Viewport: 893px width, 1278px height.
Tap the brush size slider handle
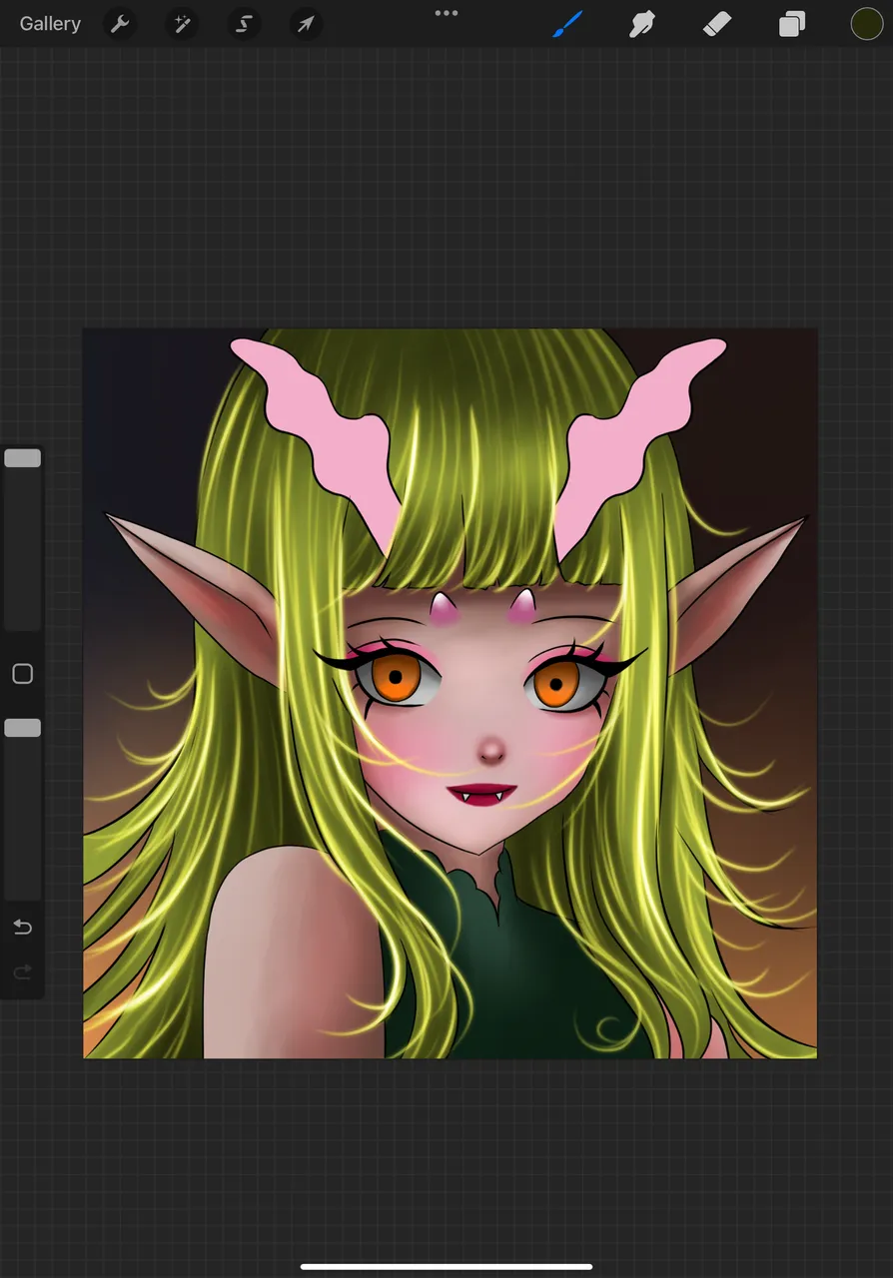click(x=23, y=458)
